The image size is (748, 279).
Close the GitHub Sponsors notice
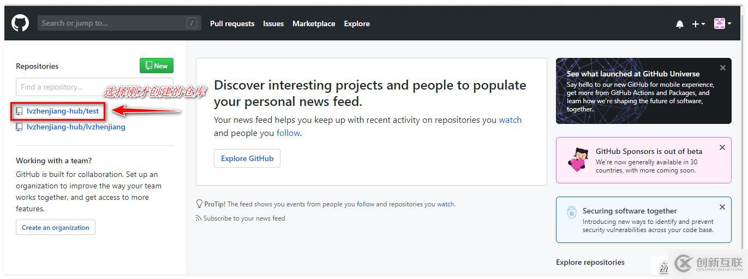coord(722,147)
